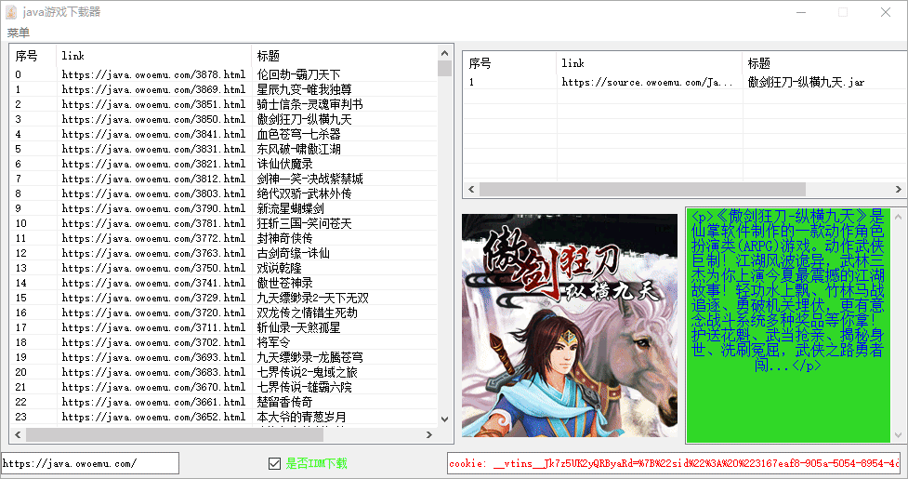Close the java游戏下载器 window
This screenshot has width=908, height=479.
[x=886, y=12]
